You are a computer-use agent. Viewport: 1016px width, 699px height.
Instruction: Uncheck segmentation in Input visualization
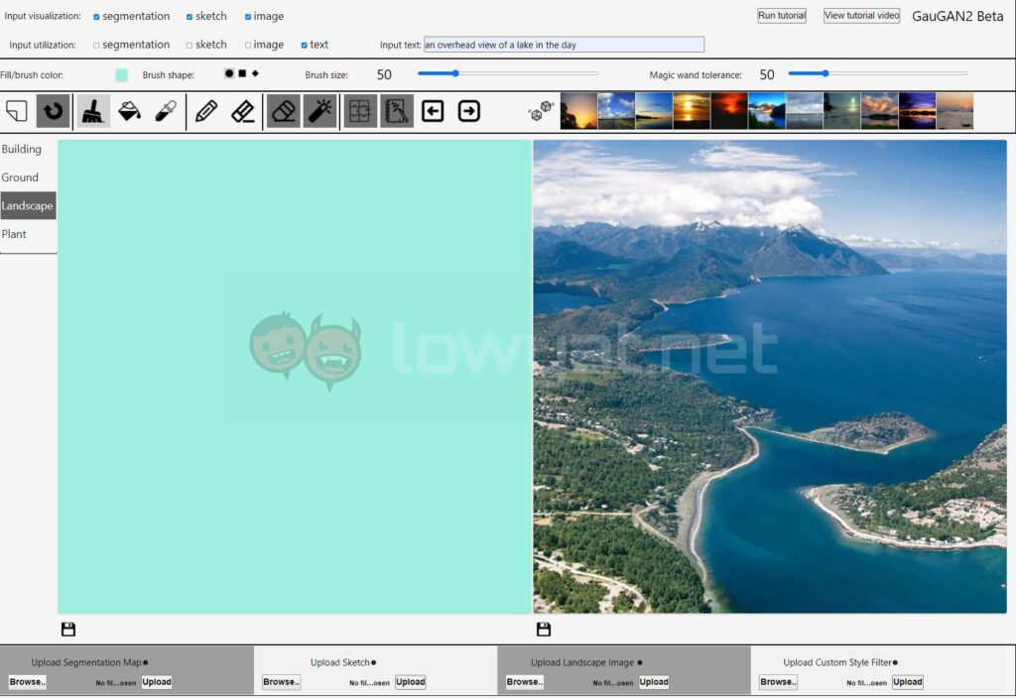(96, 17)
